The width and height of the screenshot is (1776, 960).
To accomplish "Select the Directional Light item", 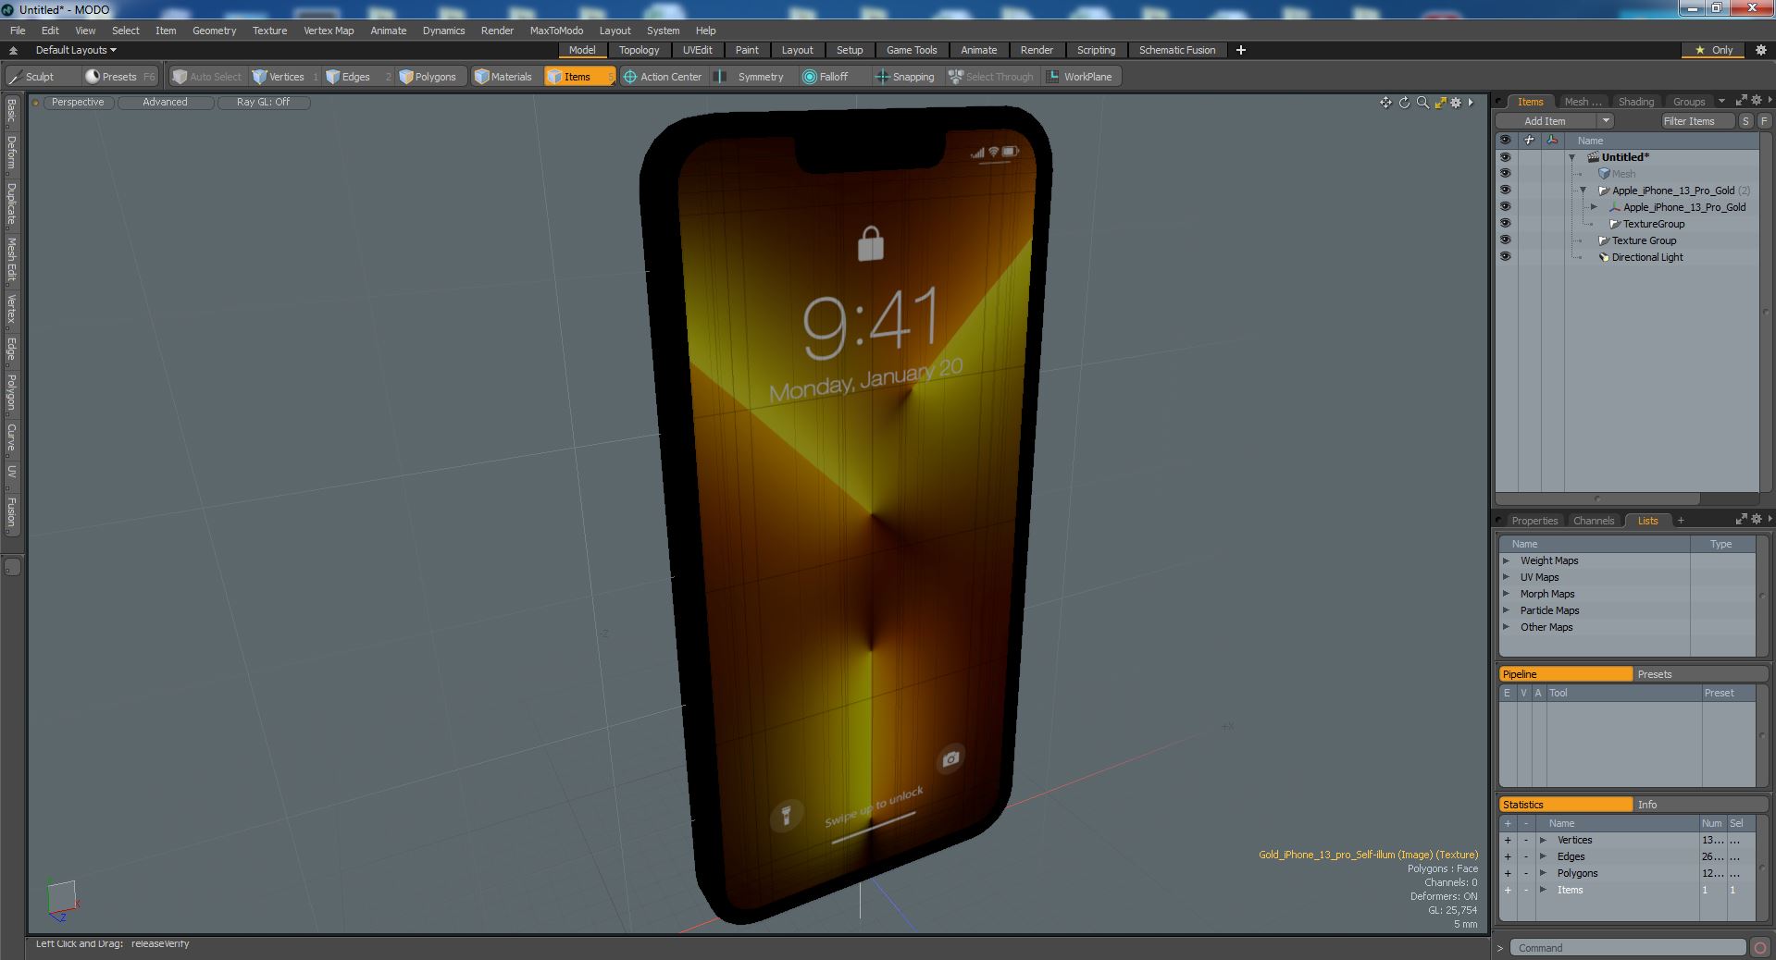I will pyautogui.click(x=1646, y=257).
